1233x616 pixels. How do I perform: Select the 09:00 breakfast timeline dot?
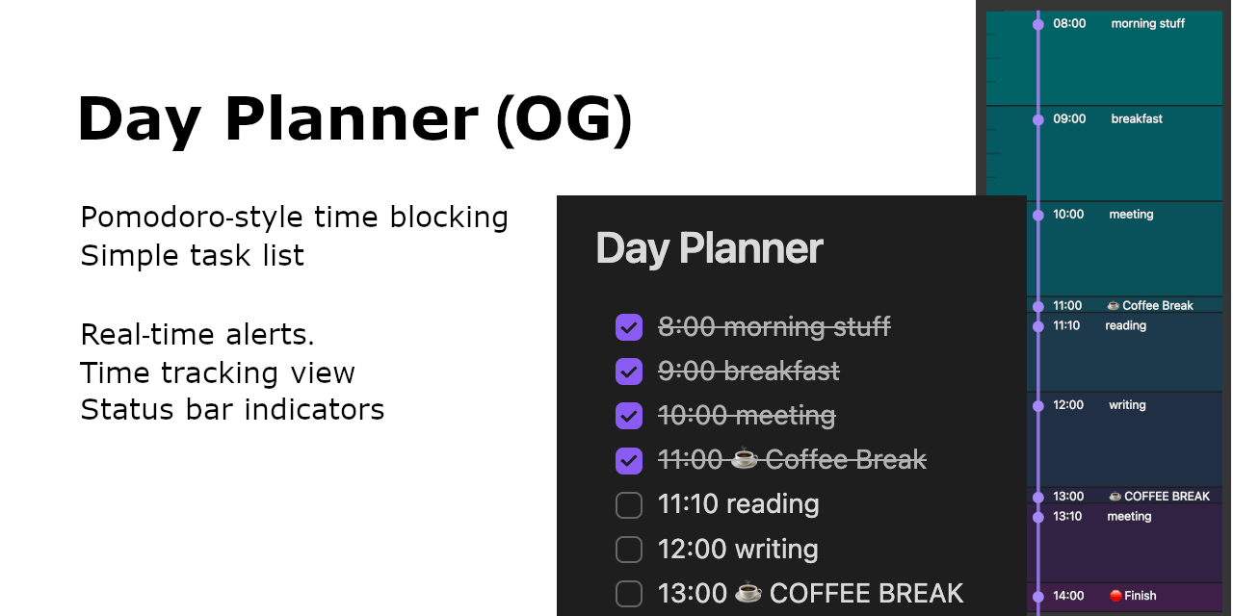point(1037,120)
